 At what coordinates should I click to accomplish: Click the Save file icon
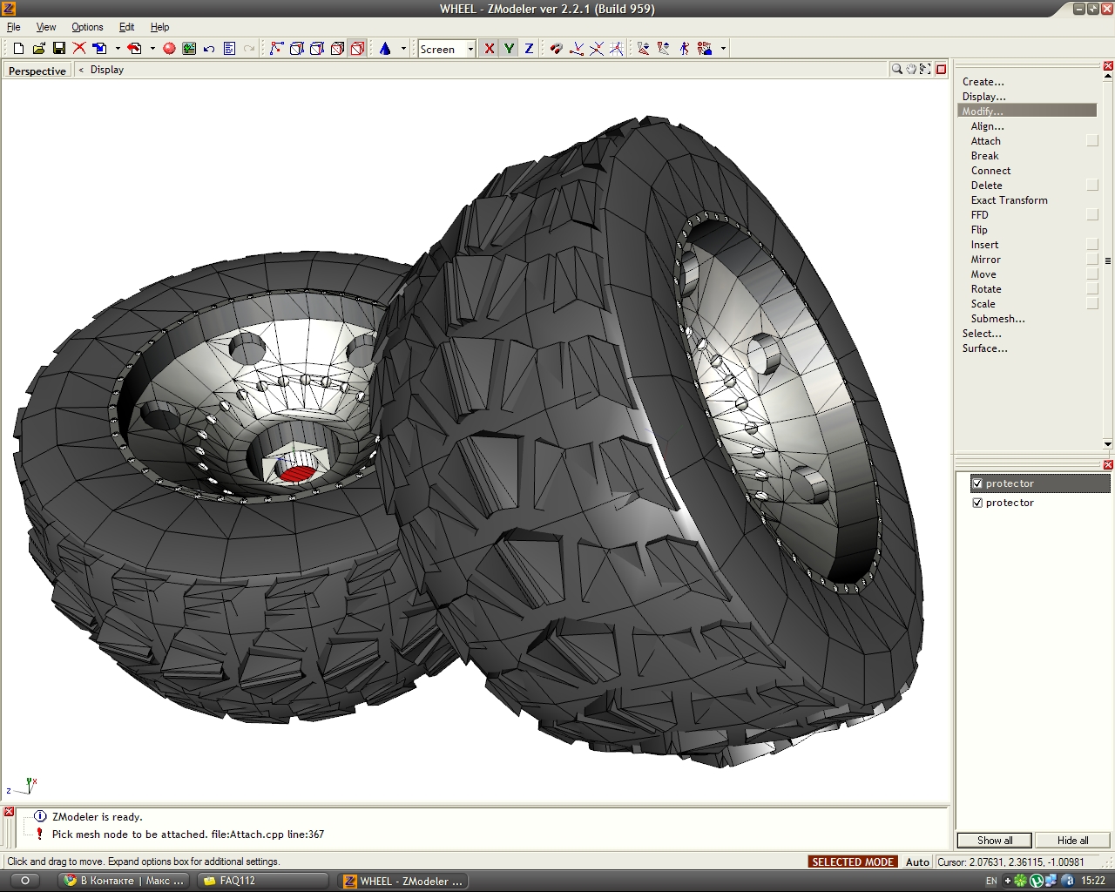click(59, 49)
